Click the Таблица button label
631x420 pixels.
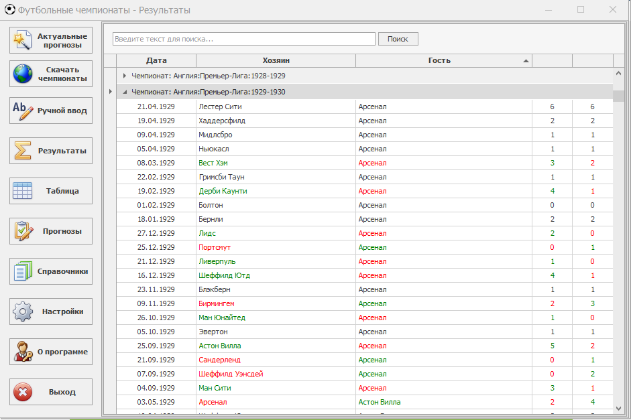point(62,191)
